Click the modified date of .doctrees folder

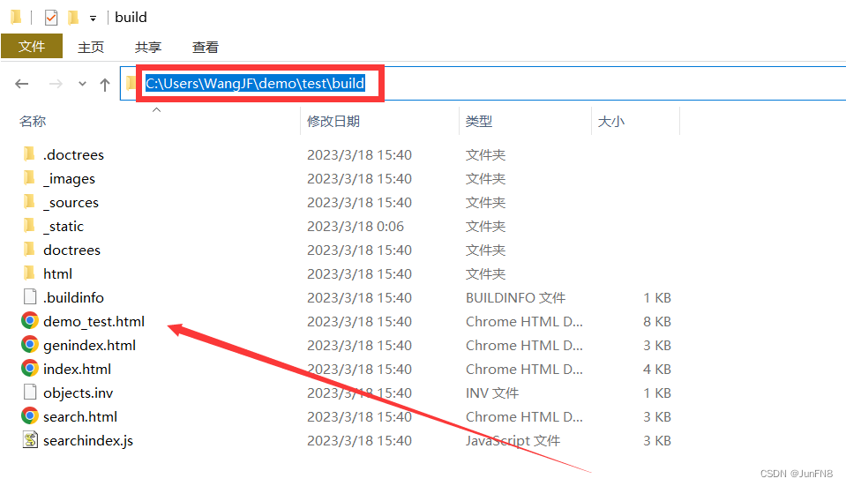tap(359, 155)
